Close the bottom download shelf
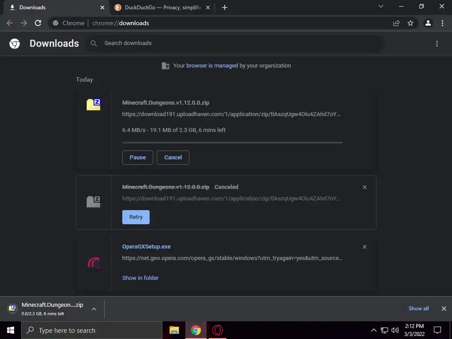 (x=444, y=309)
